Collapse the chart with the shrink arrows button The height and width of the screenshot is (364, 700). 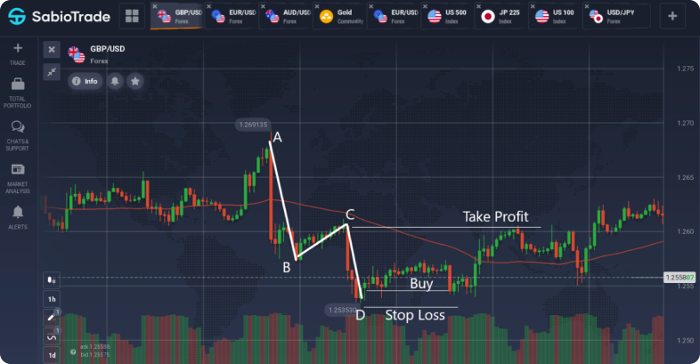[x=52, y=71]
